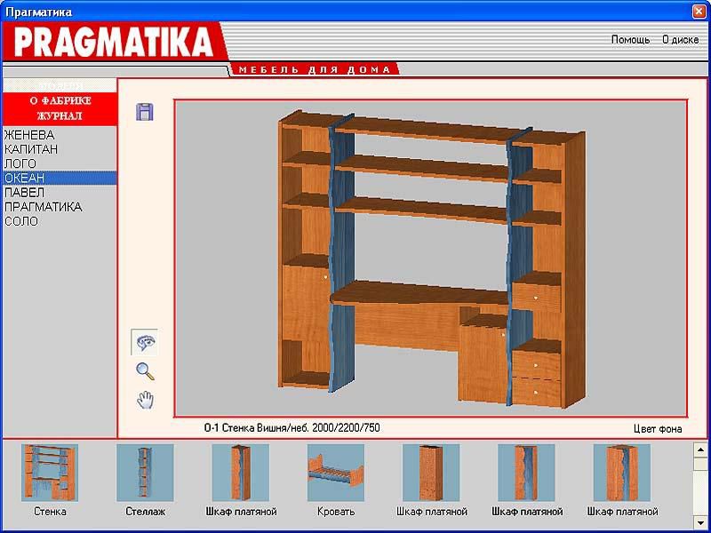The width and height of the screenshot is (711, 533).
Task: Activate the magnifier zoom tool
Action: (145, 371)
